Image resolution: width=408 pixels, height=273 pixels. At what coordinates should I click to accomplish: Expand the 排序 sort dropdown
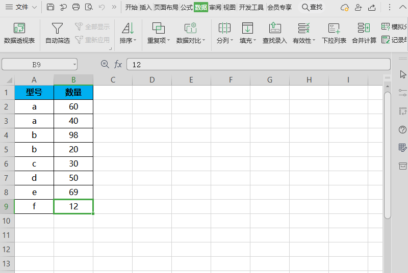point(128,40)
